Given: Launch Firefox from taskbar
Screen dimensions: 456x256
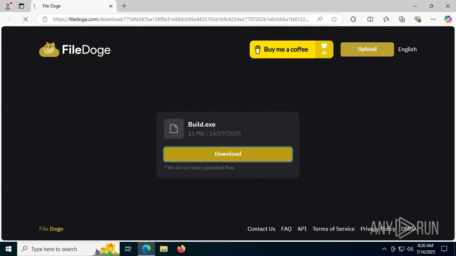Looking at the screenshot, I should pyautogui.click(x=181, y=249).
